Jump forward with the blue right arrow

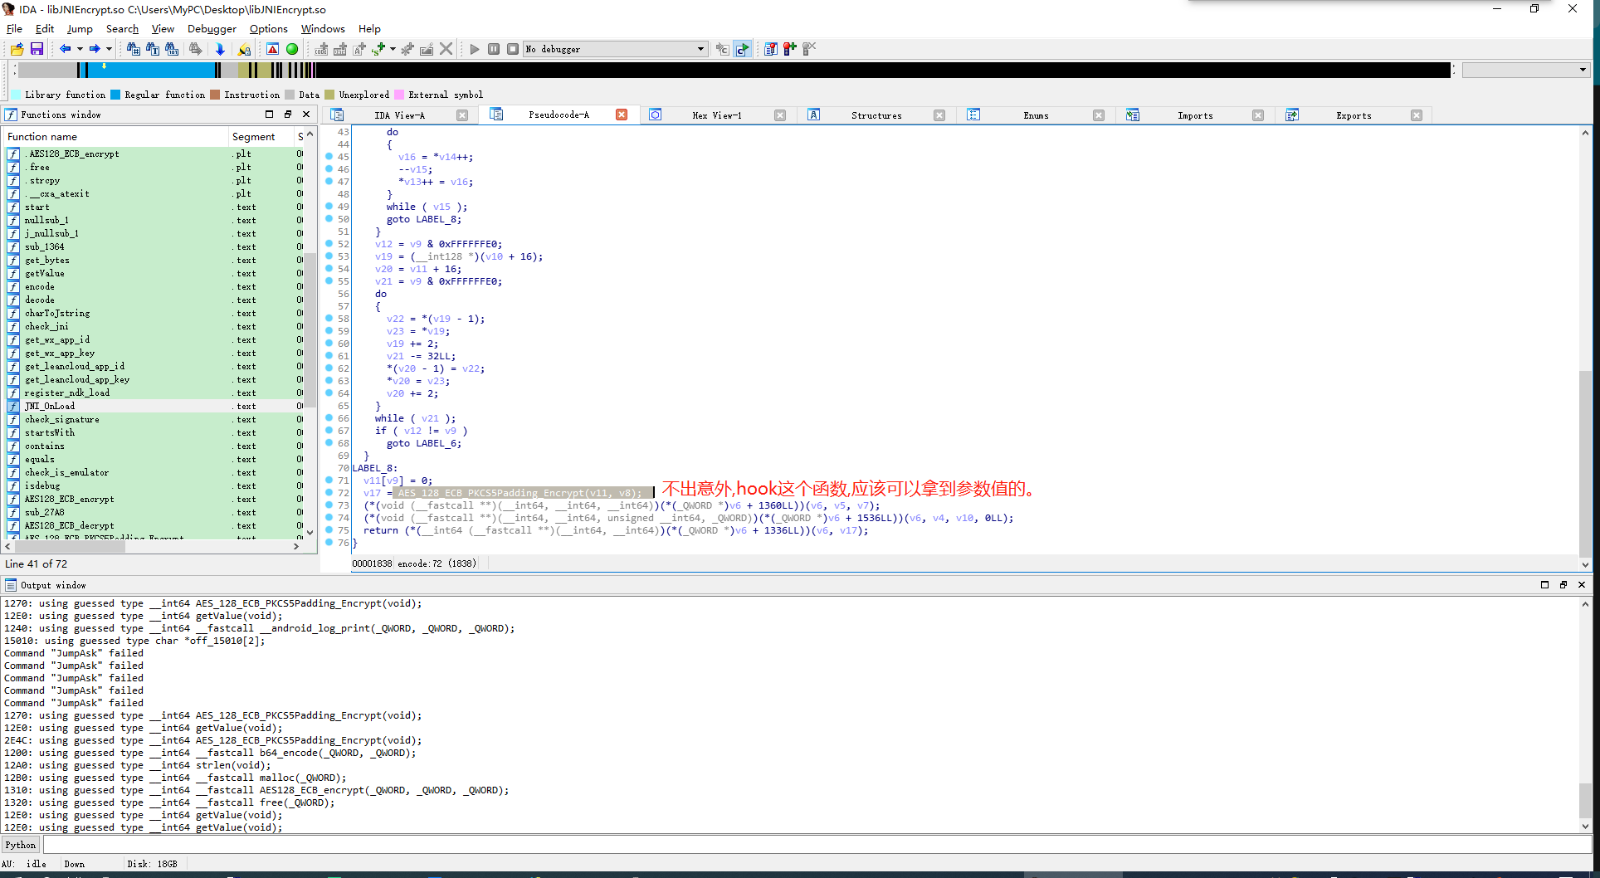95,49
